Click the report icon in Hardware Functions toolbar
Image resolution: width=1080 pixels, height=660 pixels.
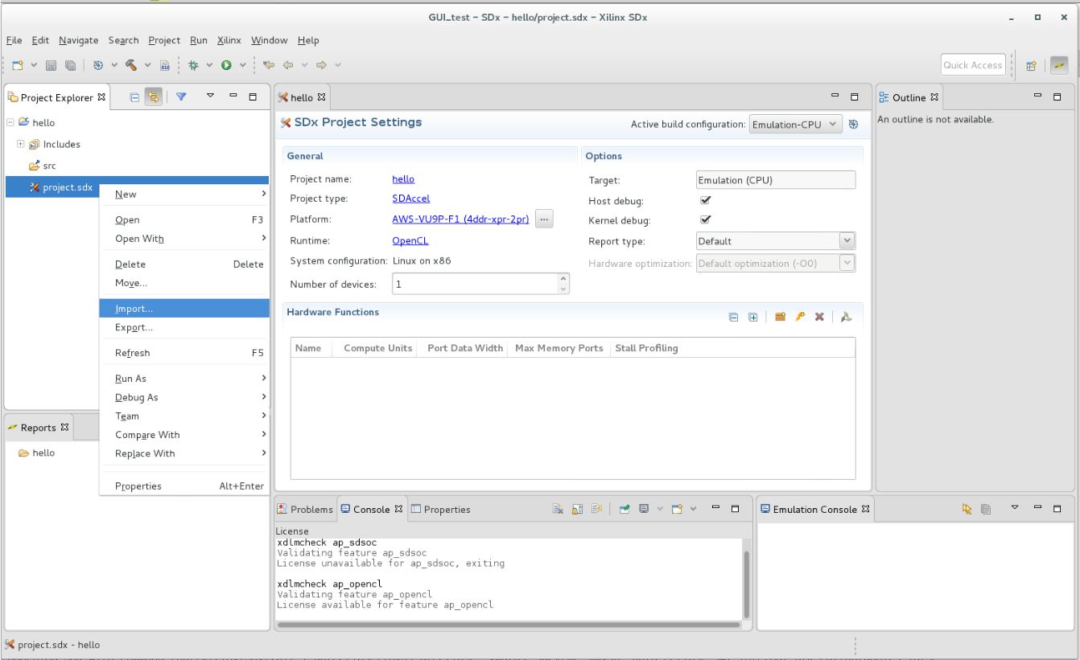846,318
